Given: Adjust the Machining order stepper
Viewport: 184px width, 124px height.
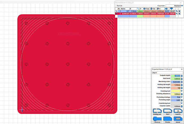Looking at the screenshot, I should 182,82.
